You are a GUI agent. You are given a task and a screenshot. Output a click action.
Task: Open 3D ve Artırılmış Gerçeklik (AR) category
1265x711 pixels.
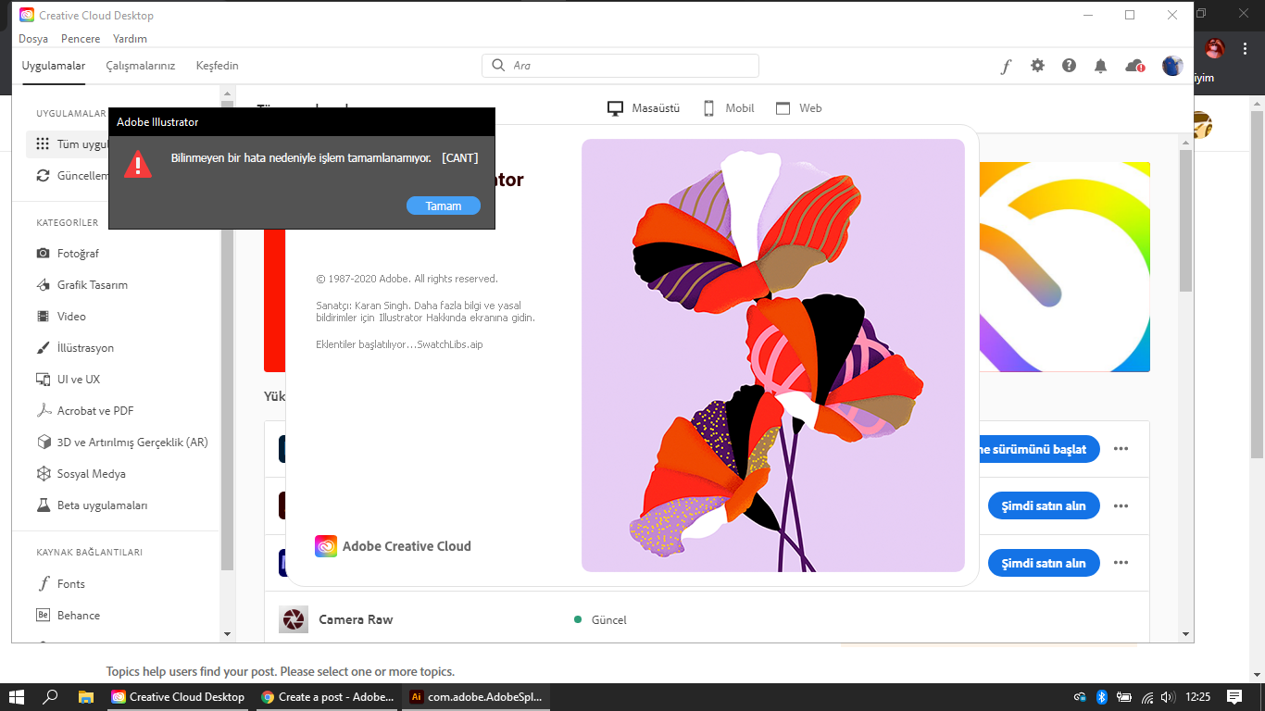click(121, 443)
